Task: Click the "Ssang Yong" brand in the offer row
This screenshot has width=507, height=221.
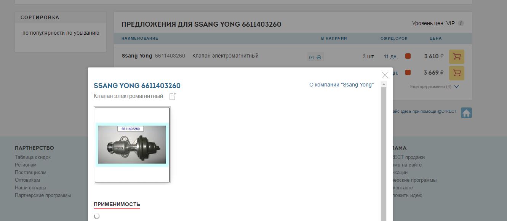Action: [137, 56]
